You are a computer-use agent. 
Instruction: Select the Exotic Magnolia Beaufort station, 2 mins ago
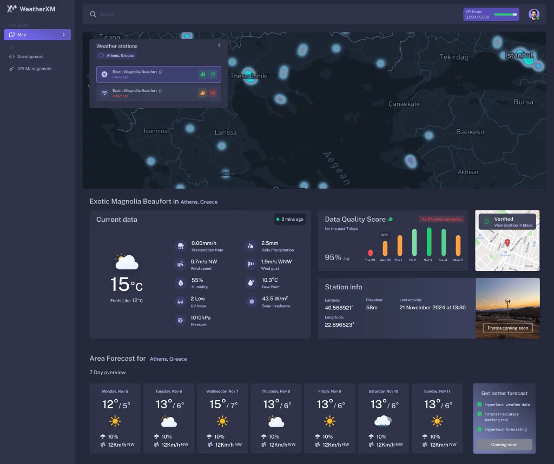159,74
